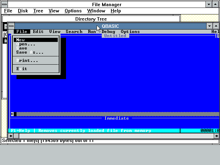This screenshot has width=220, height=165.
Task: Open File Manager's Help menu
Action: 115,11
